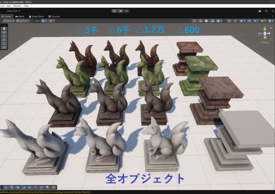
Task: Open the undo history clock icon
Action: point(266,11)
